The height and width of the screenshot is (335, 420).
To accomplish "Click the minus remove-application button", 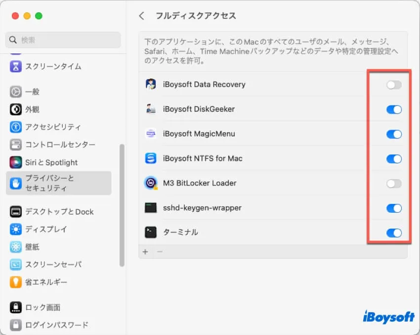I will (160, 251).
